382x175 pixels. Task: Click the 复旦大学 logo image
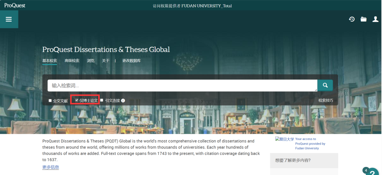coord(284,139)
